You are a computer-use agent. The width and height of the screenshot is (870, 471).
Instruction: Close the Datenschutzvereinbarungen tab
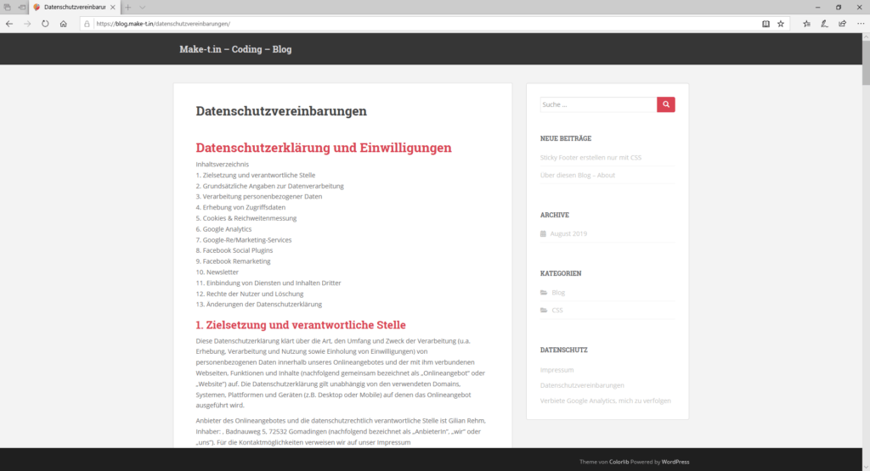(x=113, y=7)
